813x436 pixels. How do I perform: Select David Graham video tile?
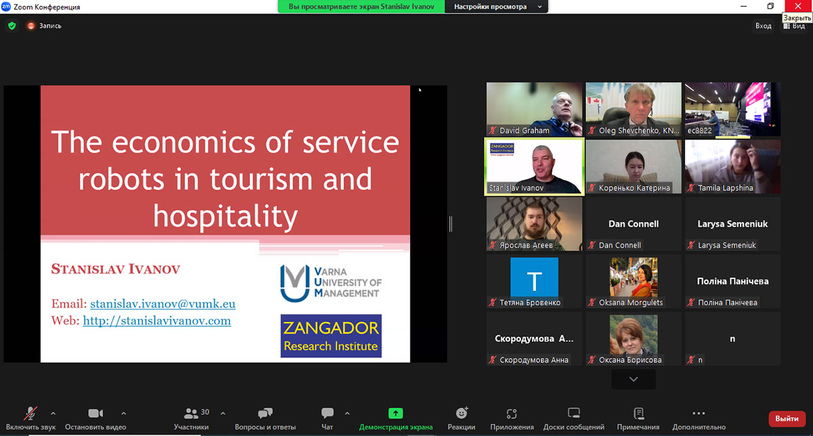click(535, 110)
